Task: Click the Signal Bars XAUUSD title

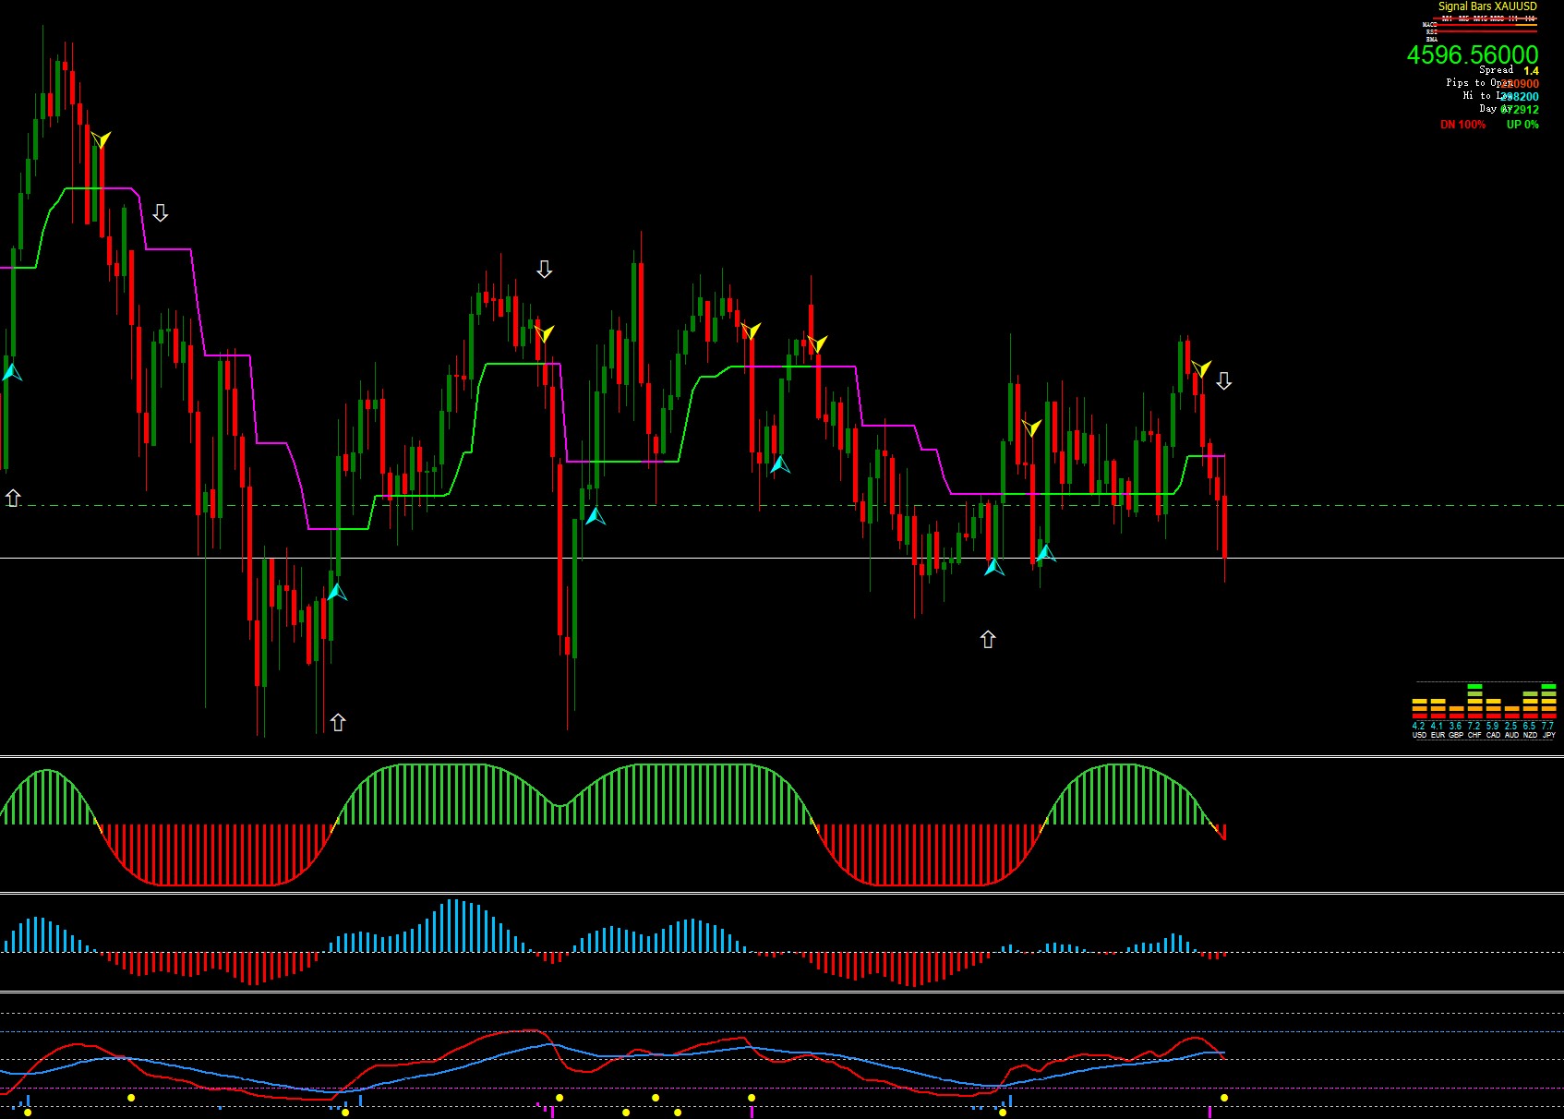Action: pyautogui.click(x=1487, y=6)
